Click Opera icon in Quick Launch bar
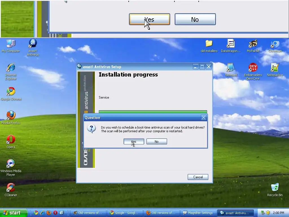289x217 pixels. click(x=55, y=213)
